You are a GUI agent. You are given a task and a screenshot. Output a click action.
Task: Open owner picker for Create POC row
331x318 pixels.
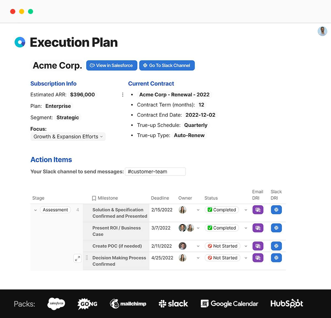click(198, 246)
